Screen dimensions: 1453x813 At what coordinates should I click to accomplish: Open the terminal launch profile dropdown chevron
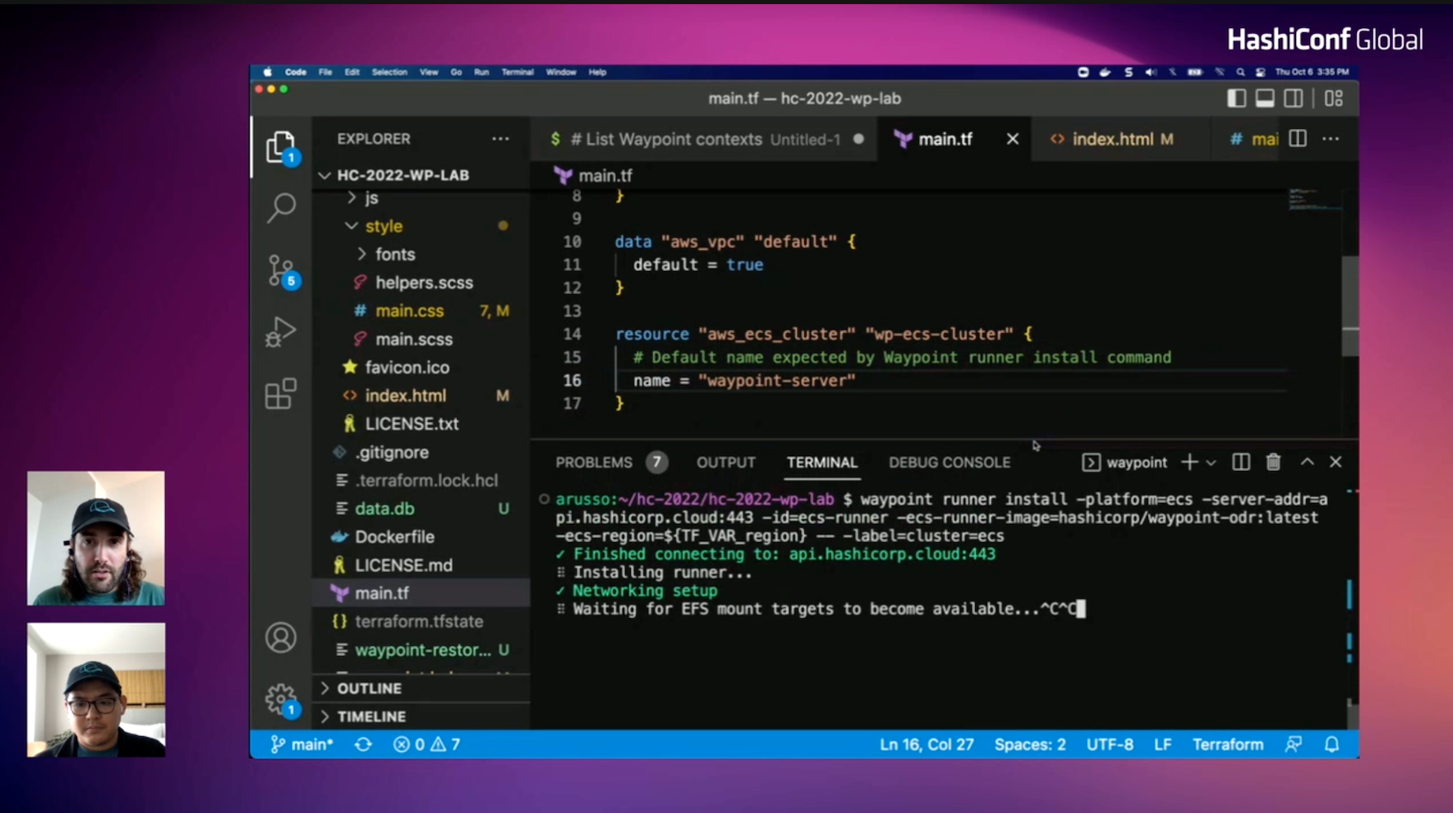click(1212, 463)
